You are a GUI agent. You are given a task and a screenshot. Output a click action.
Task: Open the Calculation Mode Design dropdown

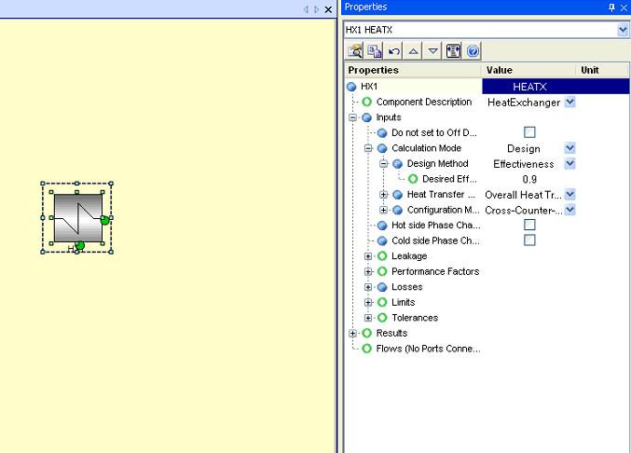[569, 148]
